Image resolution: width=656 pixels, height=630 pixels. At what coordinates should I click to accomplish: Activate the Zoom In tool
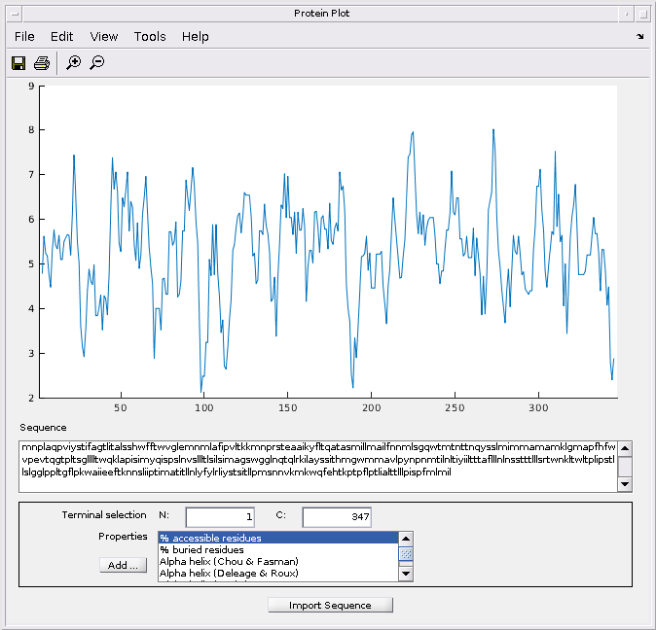coord(74,63)
